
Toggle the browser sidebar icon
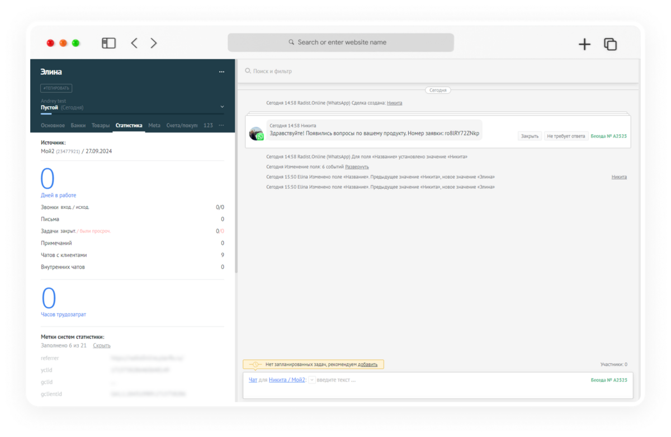[108, 43]
